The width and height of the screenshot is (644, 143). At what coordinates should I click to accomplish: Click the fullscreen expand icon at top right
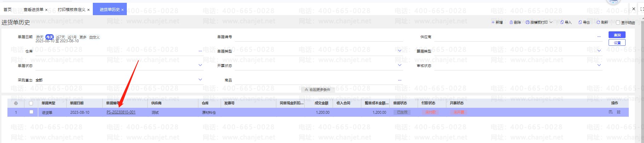(642, 9)
